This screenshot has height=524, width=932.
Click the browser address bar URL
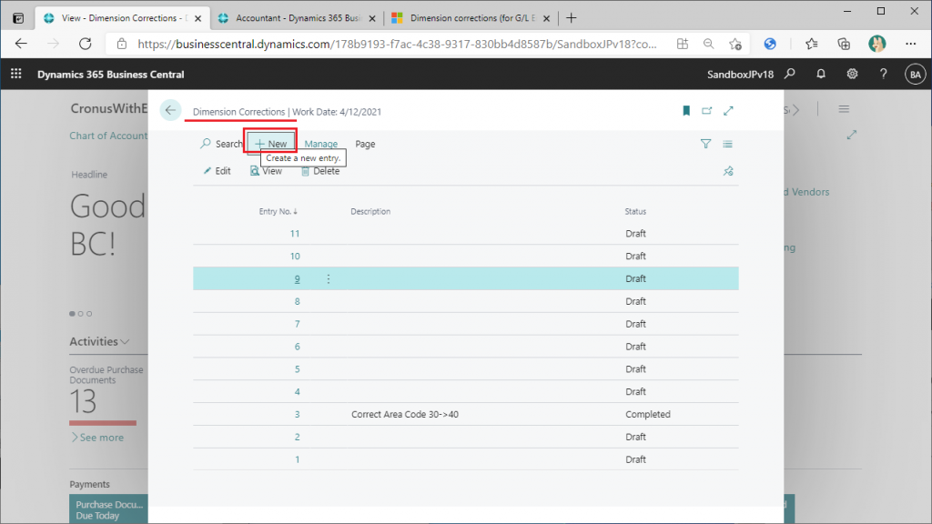coord(397,44)
